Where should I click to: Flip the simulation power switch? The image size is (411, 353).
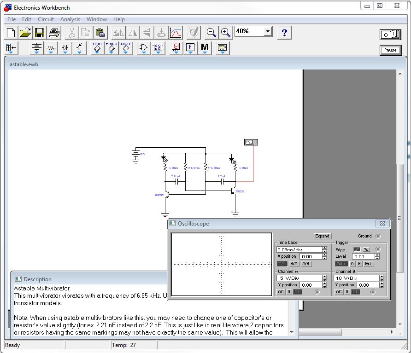pos(390,35)
